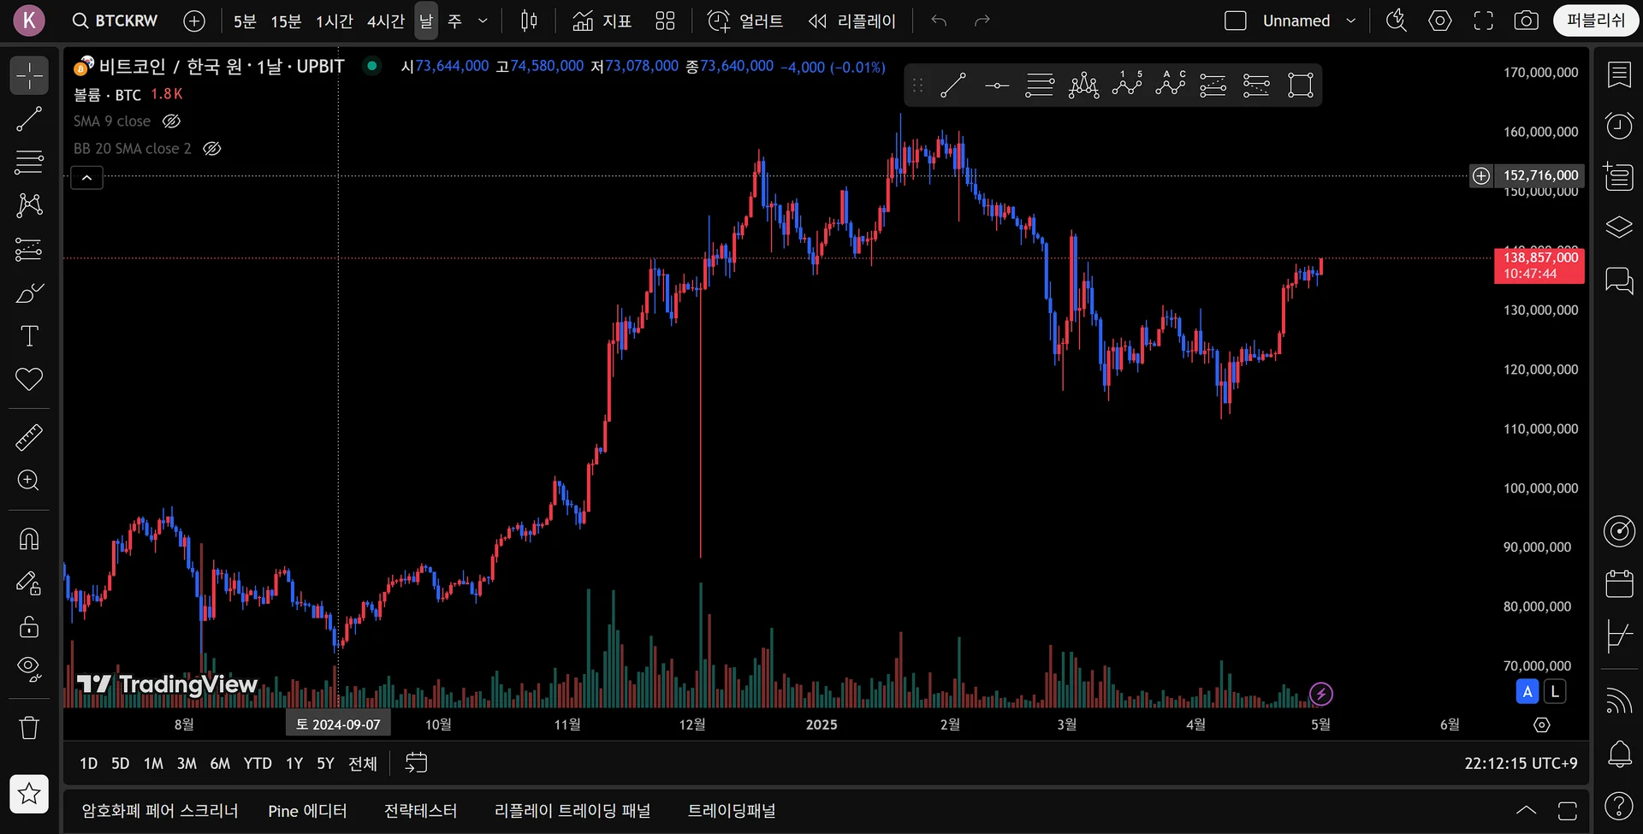Undo the last chart action

point(939,21)
